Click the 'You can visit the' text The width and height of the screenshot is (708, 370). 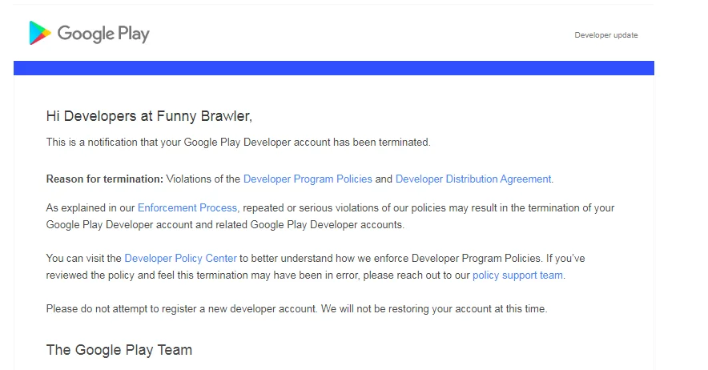coord(83,258)
